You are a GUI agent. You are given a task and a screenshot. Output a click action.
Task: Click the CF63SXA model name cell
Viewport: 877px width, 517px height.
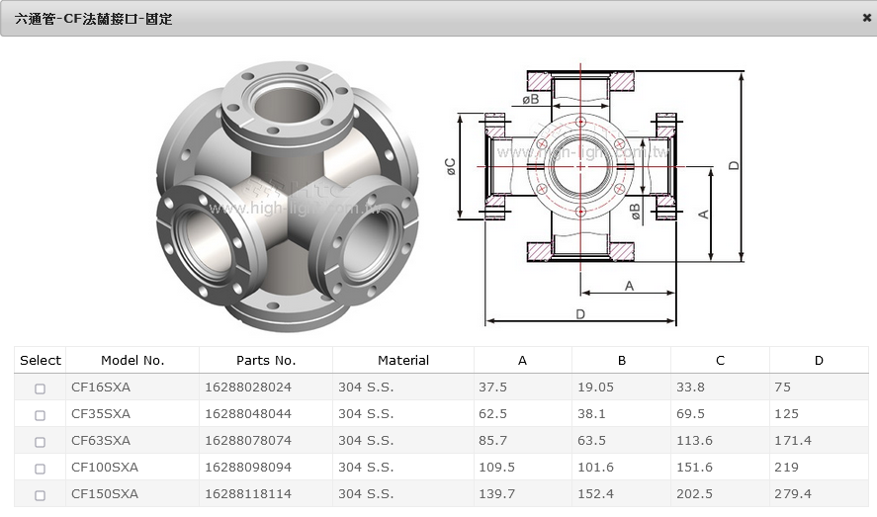(101, 441)
